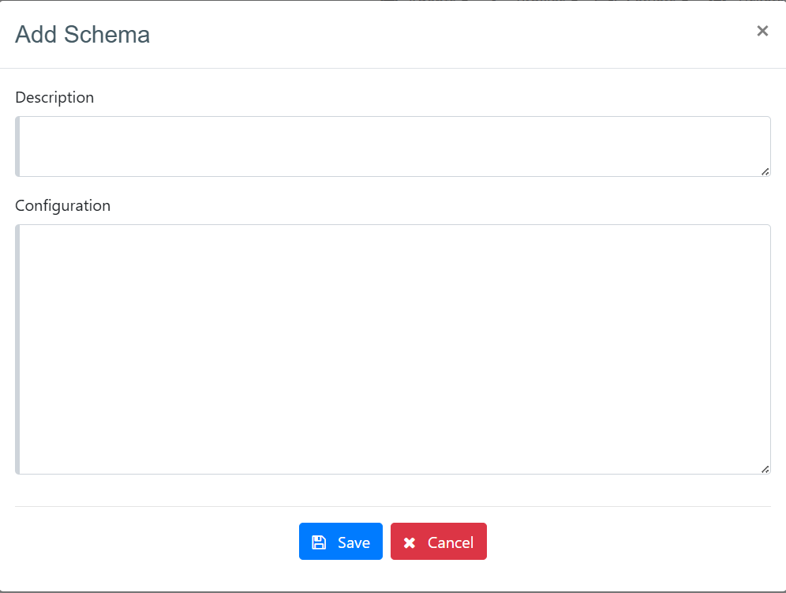Viewport: 786px width, 593px height.
Task: Click the floppy disk icon on Save
Action: coord(319,542)
